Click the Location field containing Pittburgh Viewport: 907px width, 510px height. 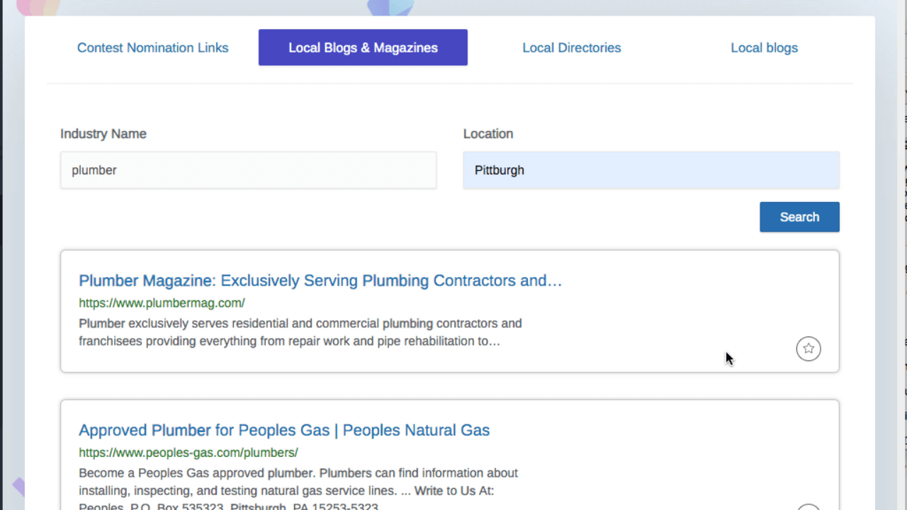click(651, 170)
